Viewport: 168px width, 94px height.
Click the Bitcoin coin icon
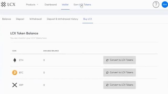[15, 73]
